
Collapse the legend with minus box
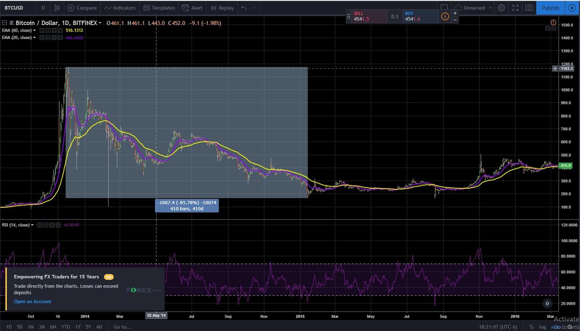click(4, 22)
